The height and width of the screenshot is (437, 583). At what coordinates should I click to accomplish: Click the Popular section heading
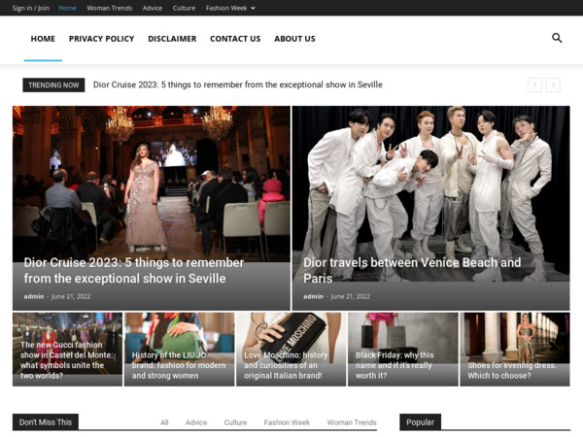(x=420, y=422)
